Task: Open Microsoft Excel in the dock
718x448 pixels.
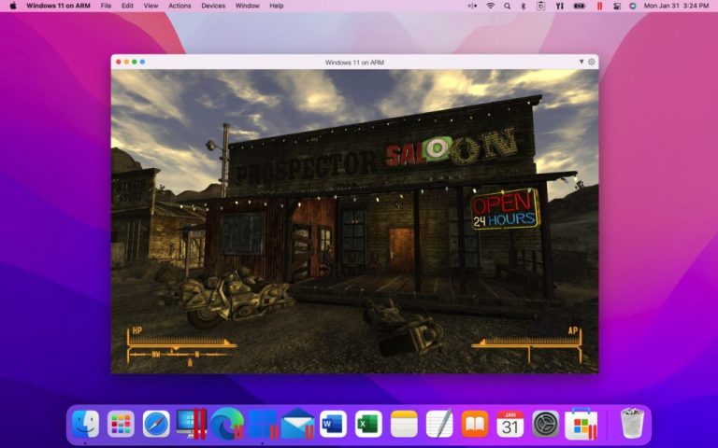Action: 368,424
